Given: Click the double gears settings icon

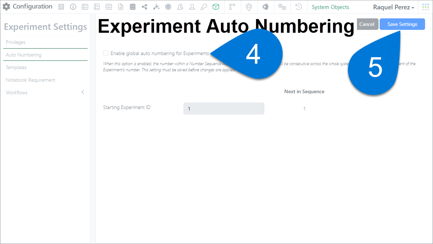Looking at the screenshot, I should 282,7.
